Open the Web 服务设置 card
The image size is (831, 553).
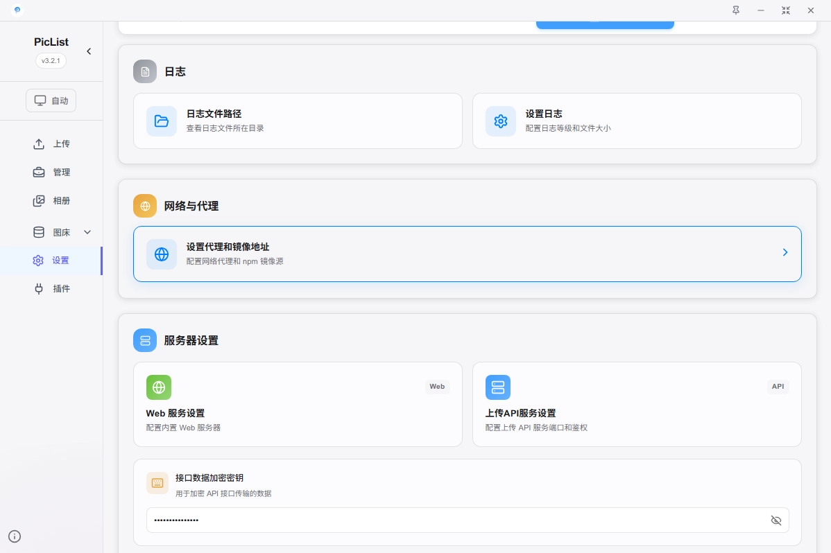pos(298,404)
